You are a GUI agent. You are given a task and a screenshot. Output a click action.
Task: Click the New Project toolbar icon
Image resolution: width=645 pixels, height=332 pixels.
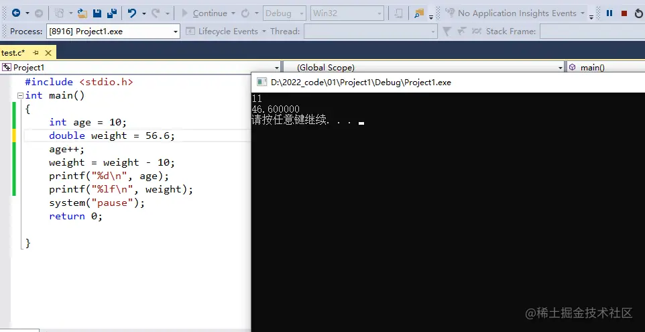[60, 13]
